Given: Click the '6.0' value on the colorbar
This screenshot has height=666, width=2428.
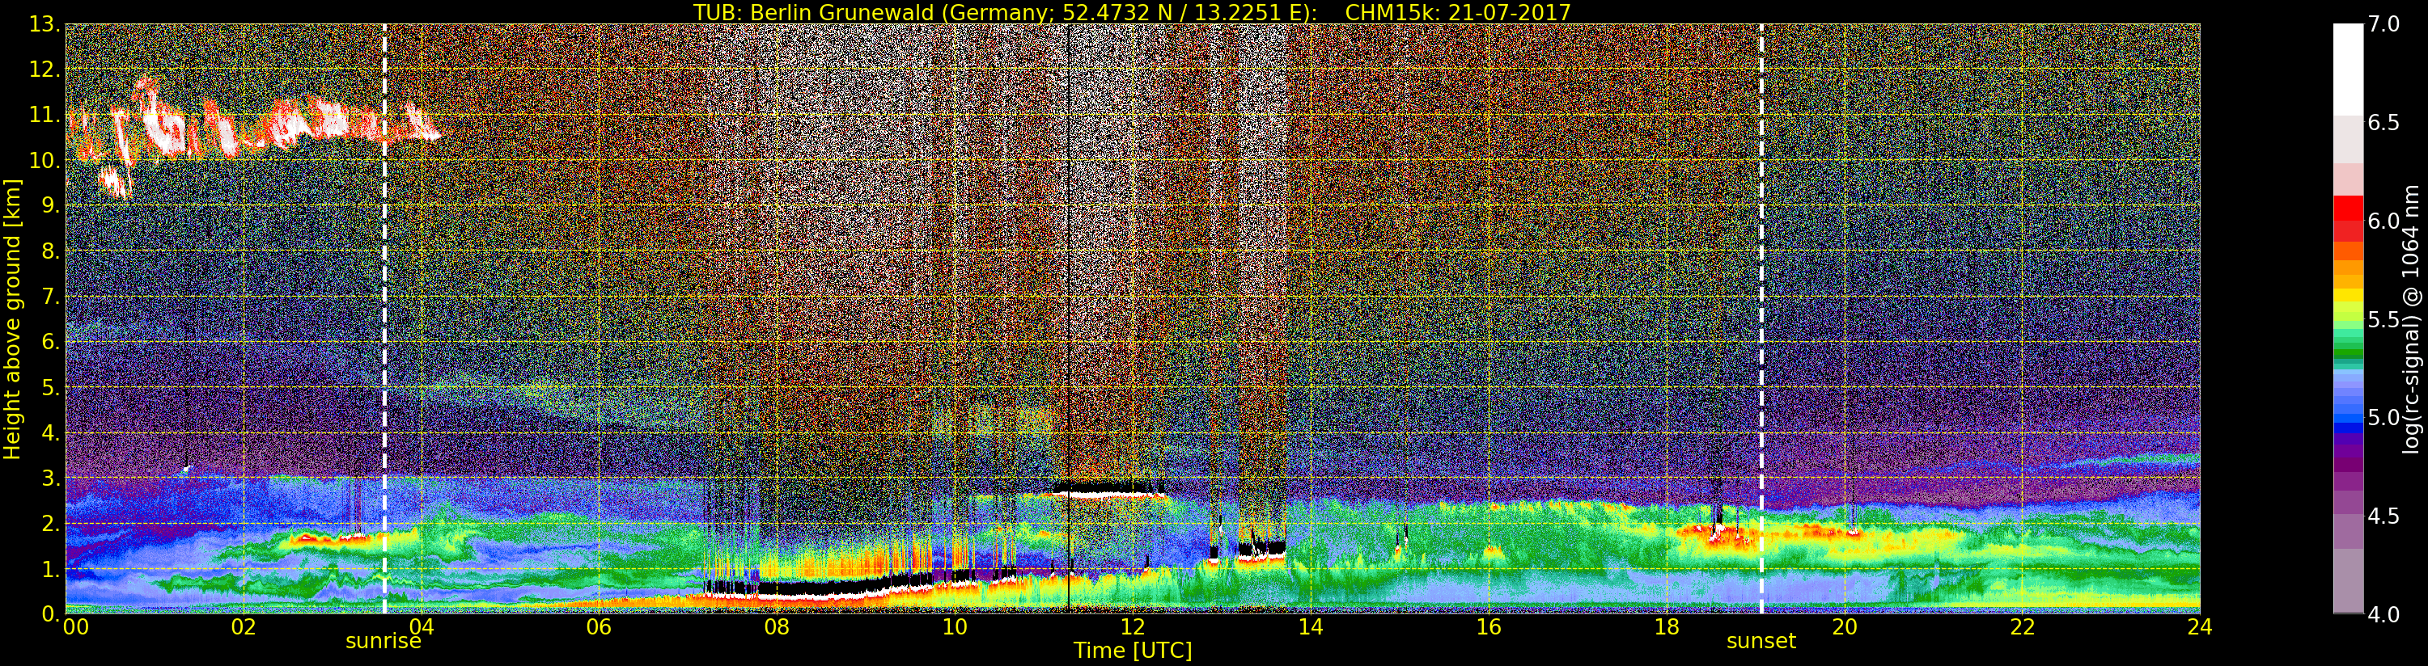Looking at the screenshot, I should point(2384,221).
